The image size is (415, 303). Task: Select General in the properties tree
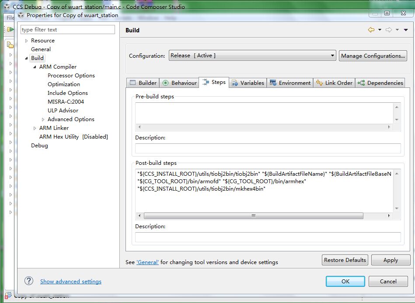coord(41,49)
